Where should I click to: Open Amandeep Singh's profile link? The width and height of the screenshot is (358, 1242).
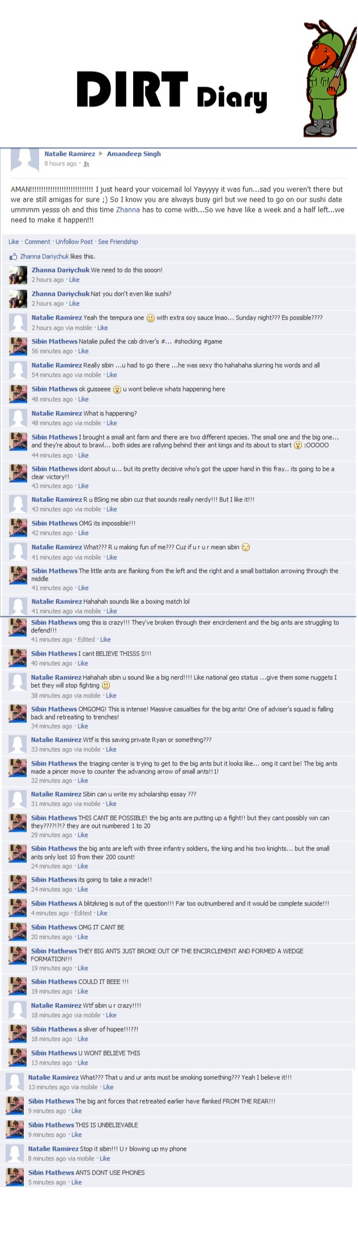(134, 154)
